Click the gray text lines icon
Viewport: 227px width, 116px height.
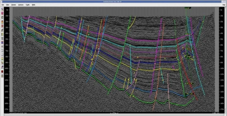[x=3, y=38]
